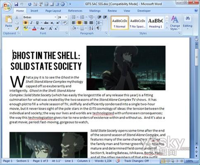Click the Editing binoculars icon
The width and height of the screenshot is (200, 165).
pyautogui.click(x=188, y=18)
